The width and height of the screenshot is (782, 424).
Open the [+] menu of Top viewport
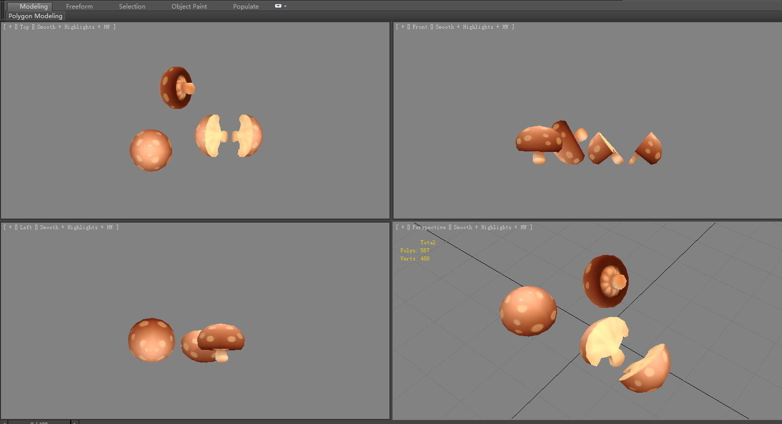coord(10,27)
